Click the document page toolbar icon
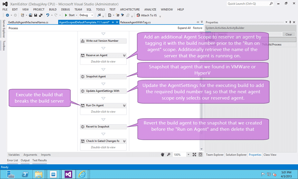 click(110, 15)
